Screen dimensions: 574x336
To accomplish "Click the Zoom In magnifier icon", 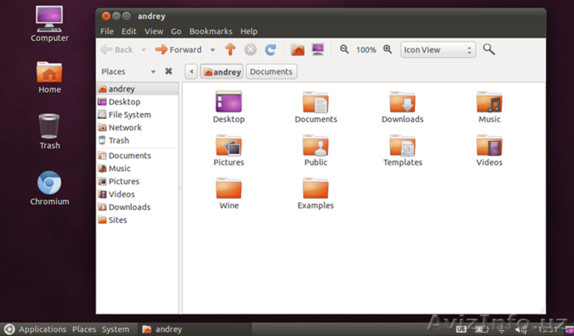I will click(x=387, y=49).
